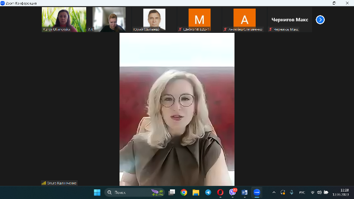Viewport: 354px width, 199px height.
Task: Open Windows Start menu
Action: tap(97, 192)
